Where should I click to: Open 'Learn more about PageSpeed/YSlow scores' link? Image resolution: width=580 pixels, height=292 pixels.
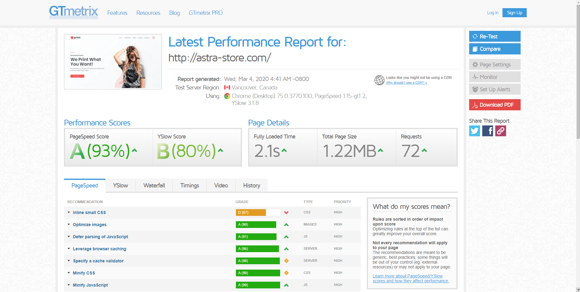tap(411, 278)
